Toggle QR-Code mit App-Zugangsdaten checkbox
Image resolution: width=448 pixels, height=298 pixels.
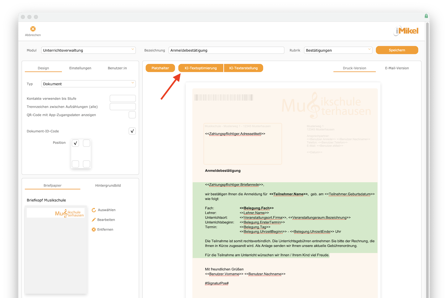[132, 115]
